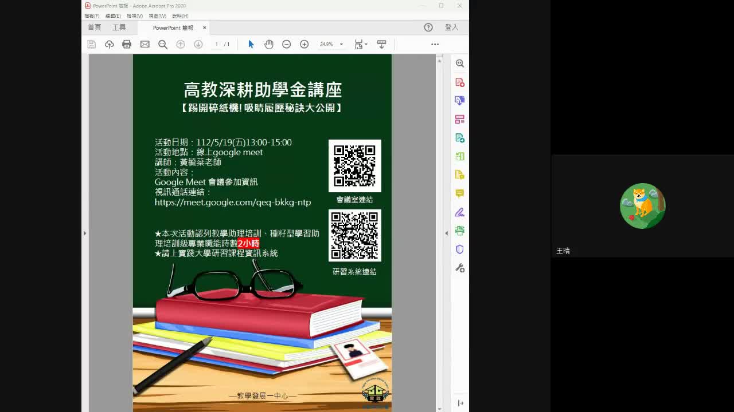
Task: Click the scrollbar down arrow
Action: pyautogui.click(x=440, y=409)
